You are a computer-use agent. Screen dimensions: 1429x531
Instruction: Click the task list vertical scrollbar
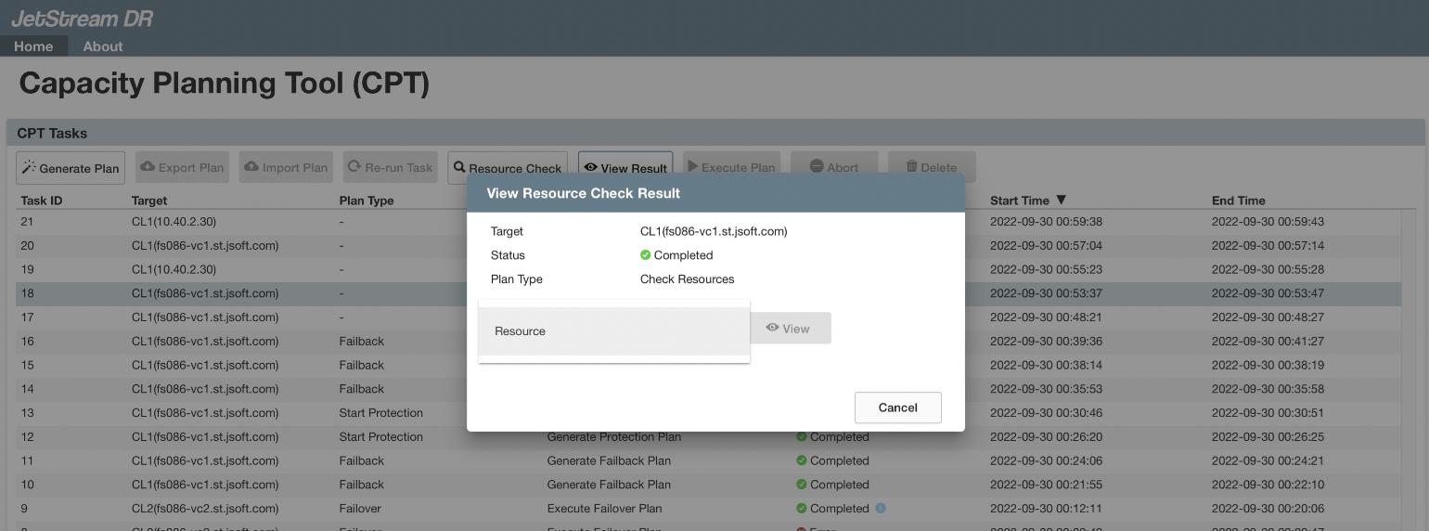(x=1408, y=371)
